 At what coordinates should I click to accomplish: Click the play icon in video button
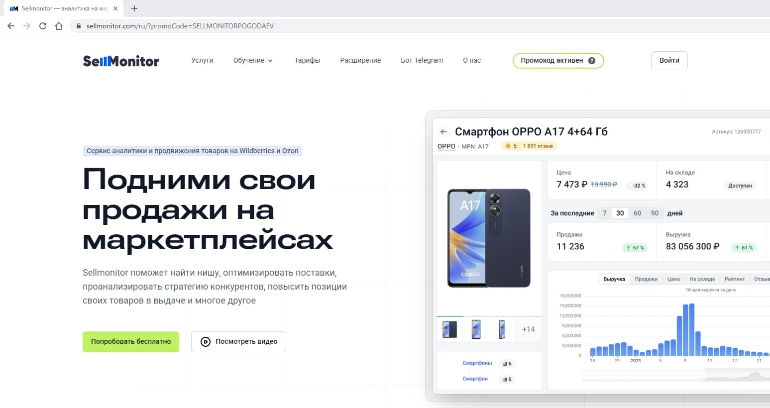pyautogui.click(x=206, y=342)
